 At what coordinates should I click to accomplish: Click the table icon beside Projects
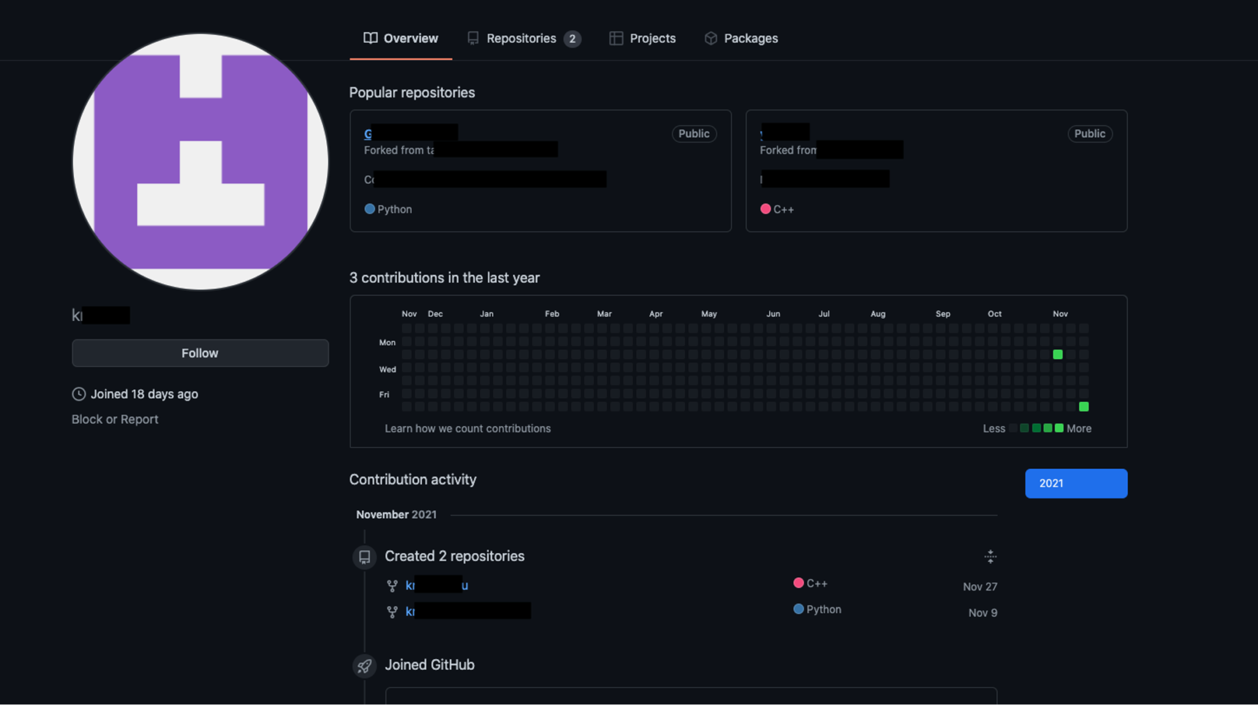[615, 38]
